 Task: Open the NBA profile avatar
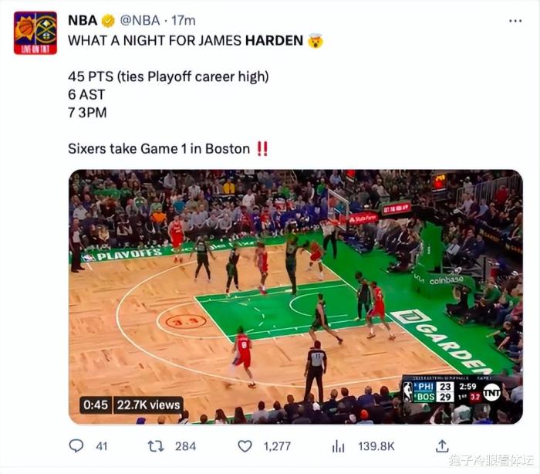point(35,33)
